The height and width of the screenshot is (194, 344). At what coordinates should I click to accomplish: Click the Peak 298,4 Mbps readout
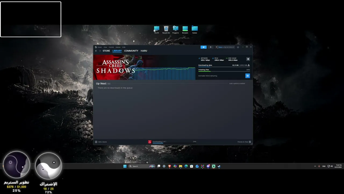click(218, 59)
